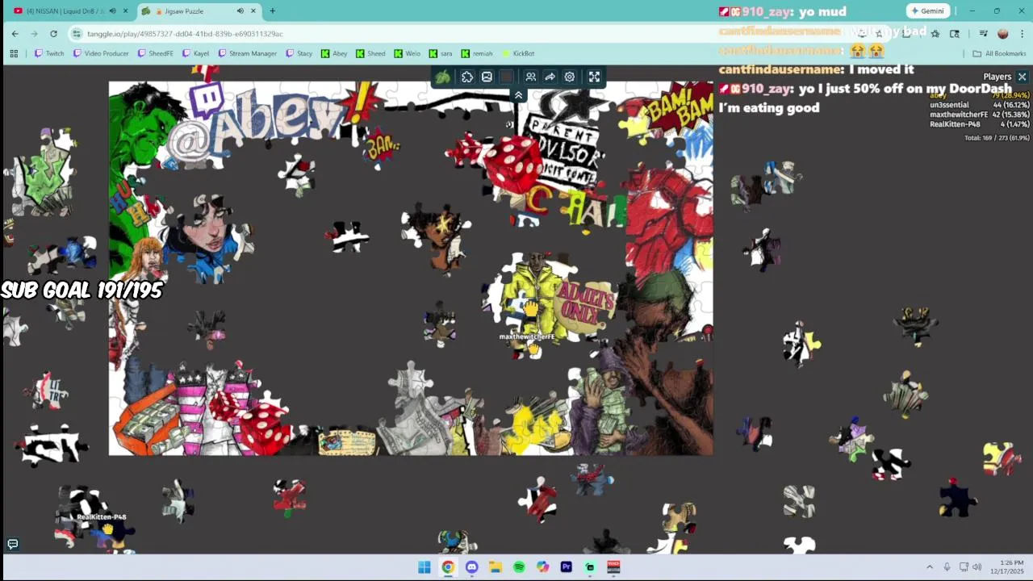Open puzzle settings gear
The image size is (1033, 581).
click(x=569, y=77)
